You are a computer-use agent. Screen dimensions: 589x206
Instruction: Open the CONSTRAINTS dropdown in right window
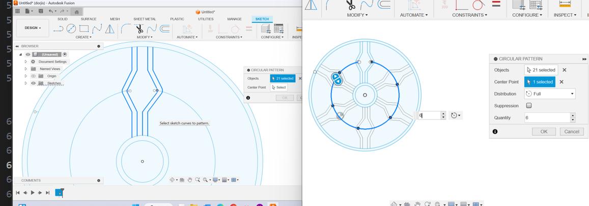(469, 15)
